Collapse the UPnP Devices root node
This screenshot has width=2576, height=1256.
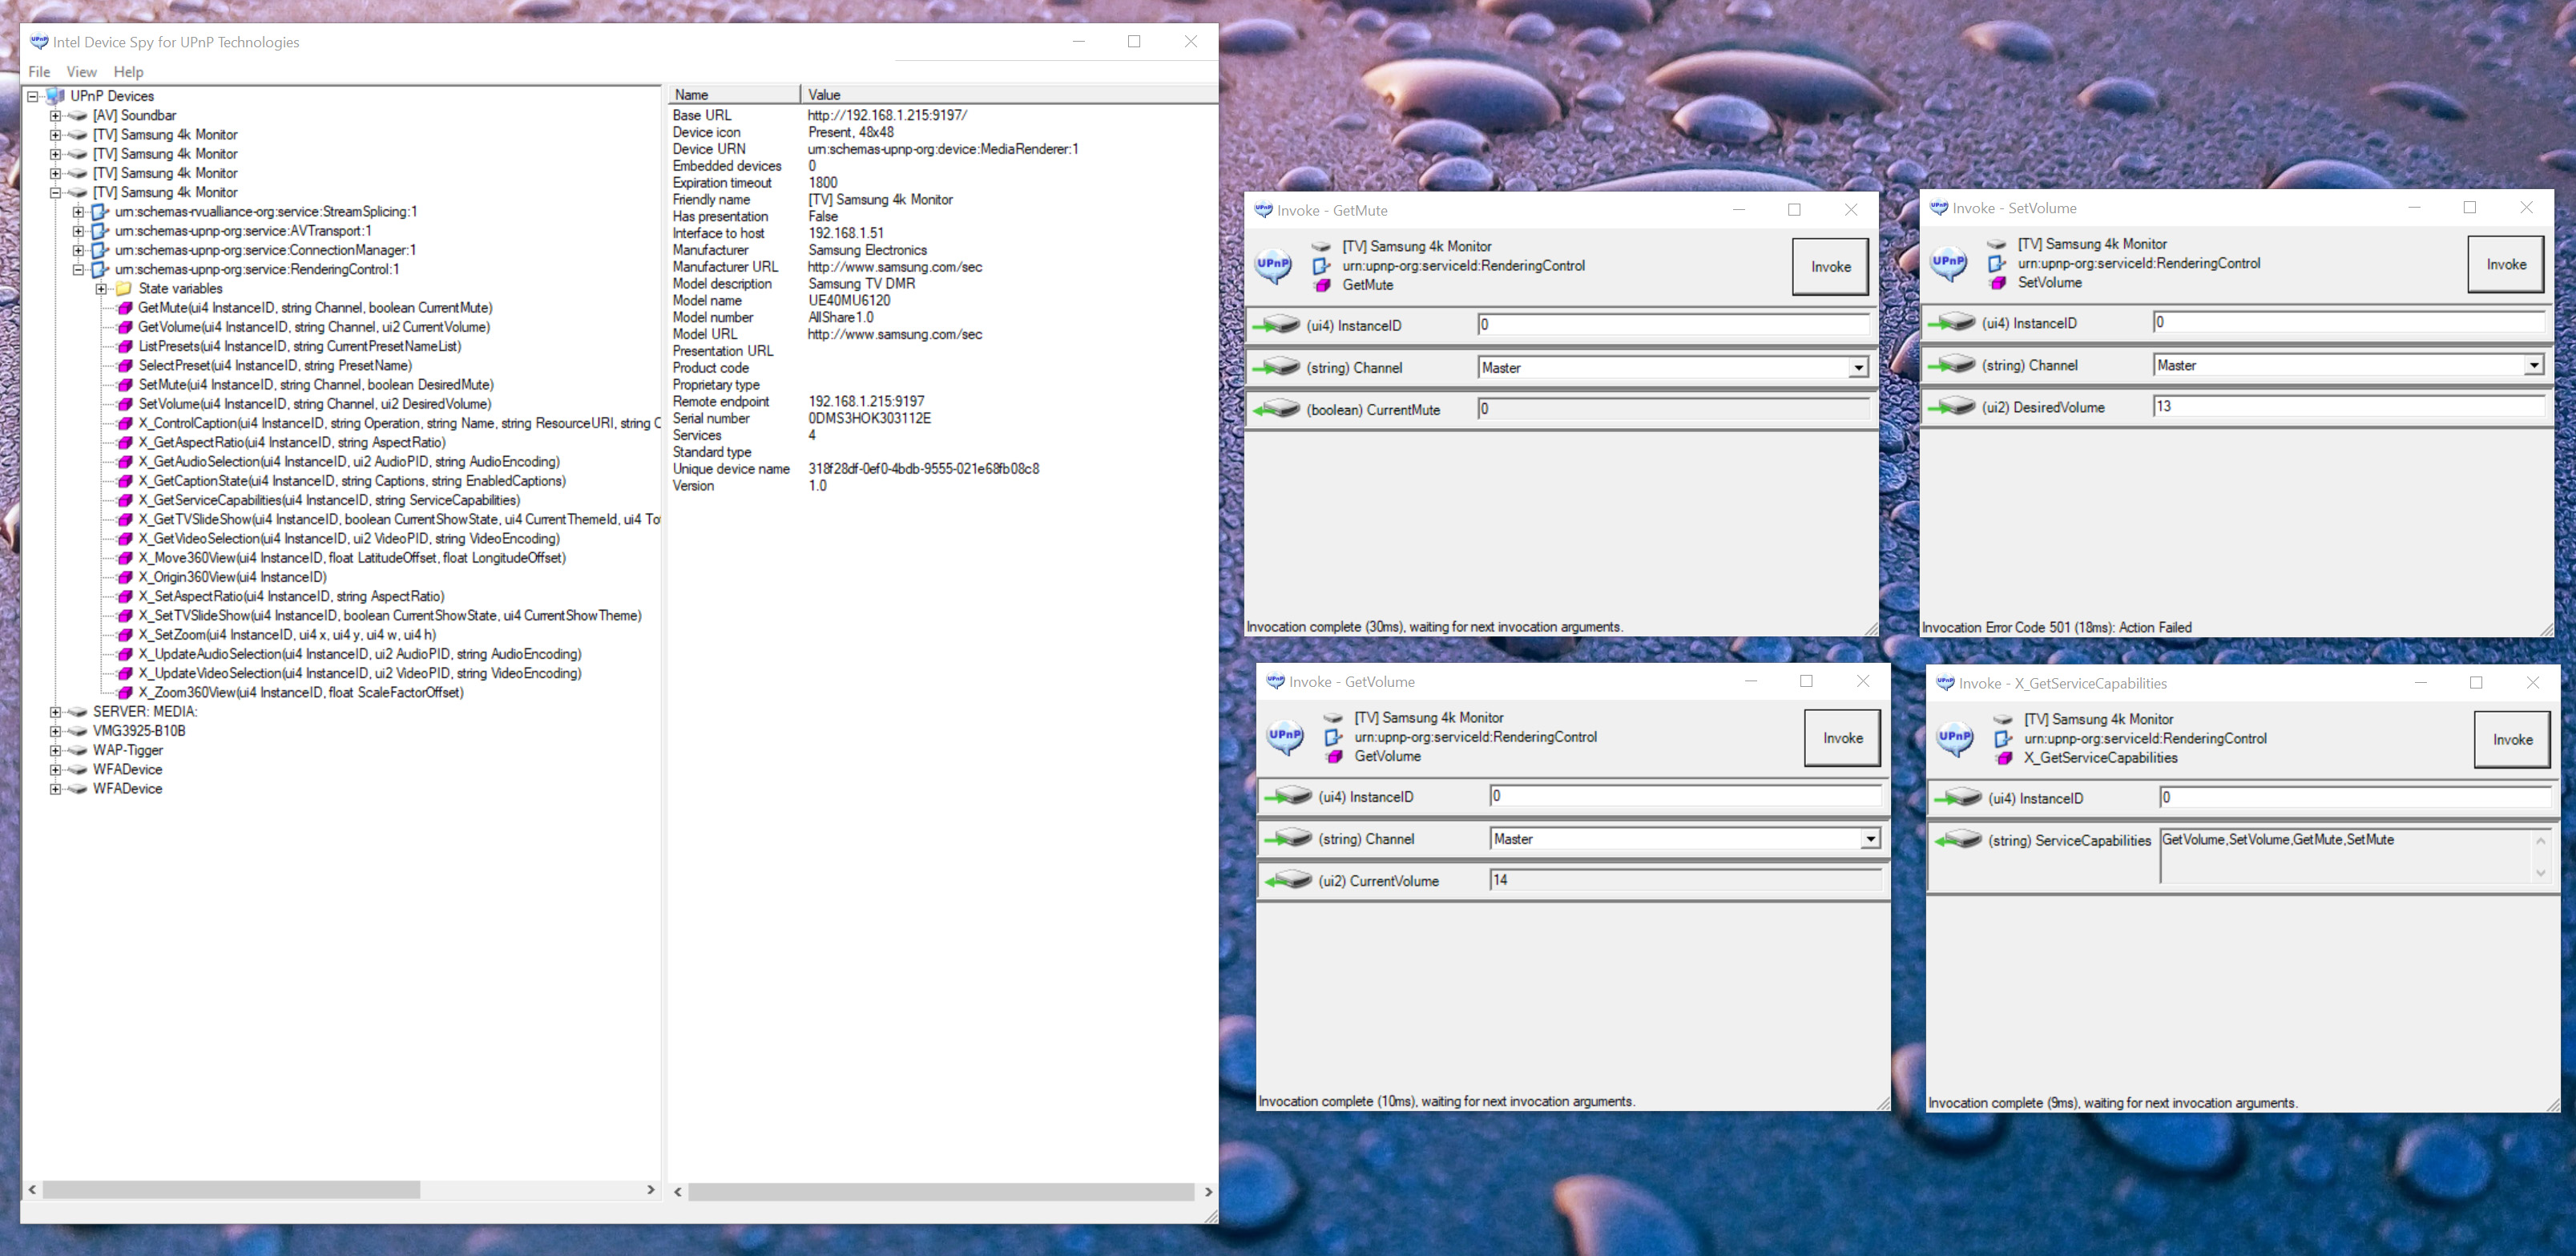[x=33, y=97]
